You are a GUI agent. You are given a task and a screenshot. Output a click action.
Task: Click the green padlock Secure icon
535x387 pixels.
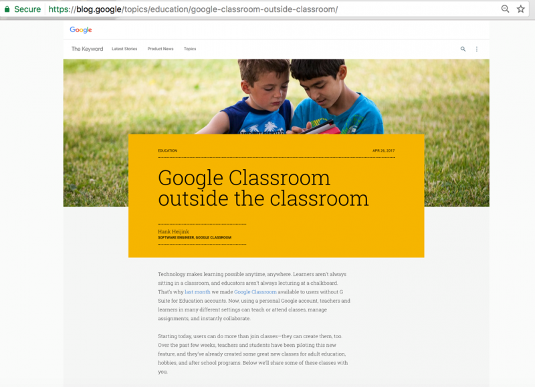click(7, 9)
